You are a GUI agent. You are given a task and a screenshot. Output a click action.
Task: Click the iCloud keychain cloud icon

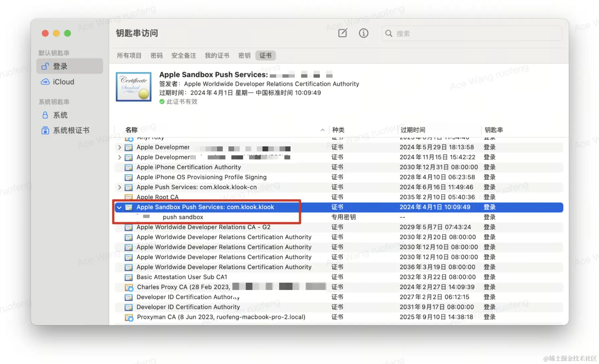[x=45, y=82]
